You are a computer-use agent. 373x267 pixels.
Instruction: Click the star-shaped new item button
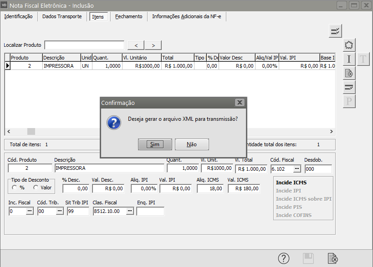click(x=349, y=45)
